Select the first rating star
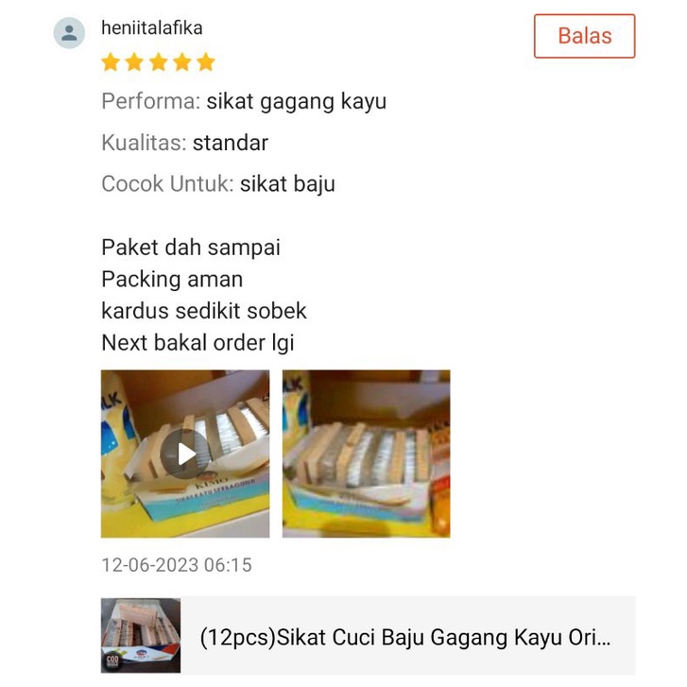 (x=111, y=61)
